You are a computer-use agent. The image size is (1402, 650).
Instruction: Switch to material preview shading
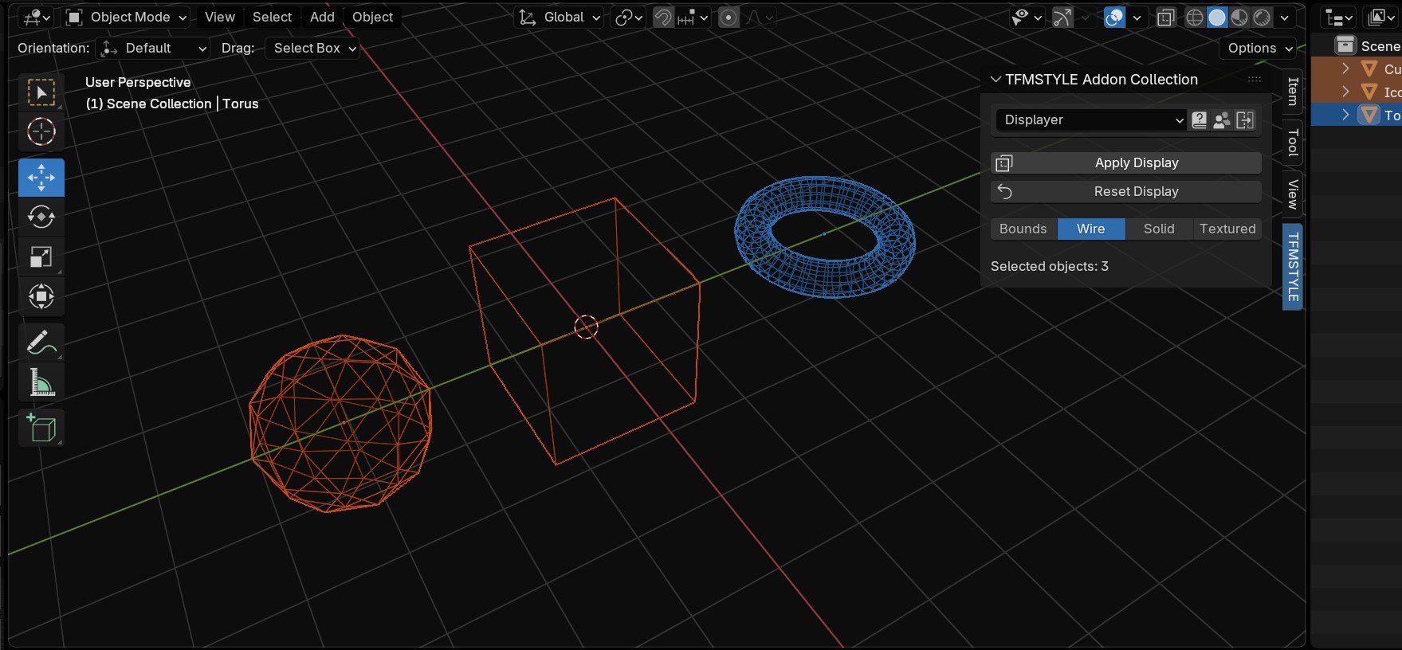(1239, 18)
